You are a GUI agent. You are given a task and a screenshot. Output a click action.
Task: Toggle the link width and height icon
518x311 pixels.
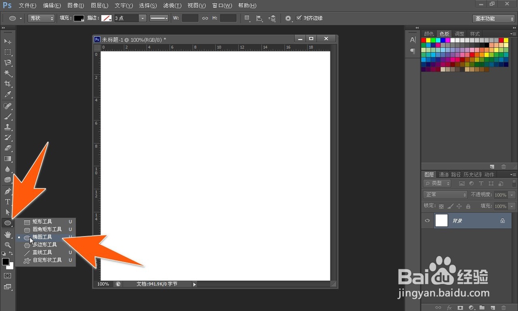(205, 18)
